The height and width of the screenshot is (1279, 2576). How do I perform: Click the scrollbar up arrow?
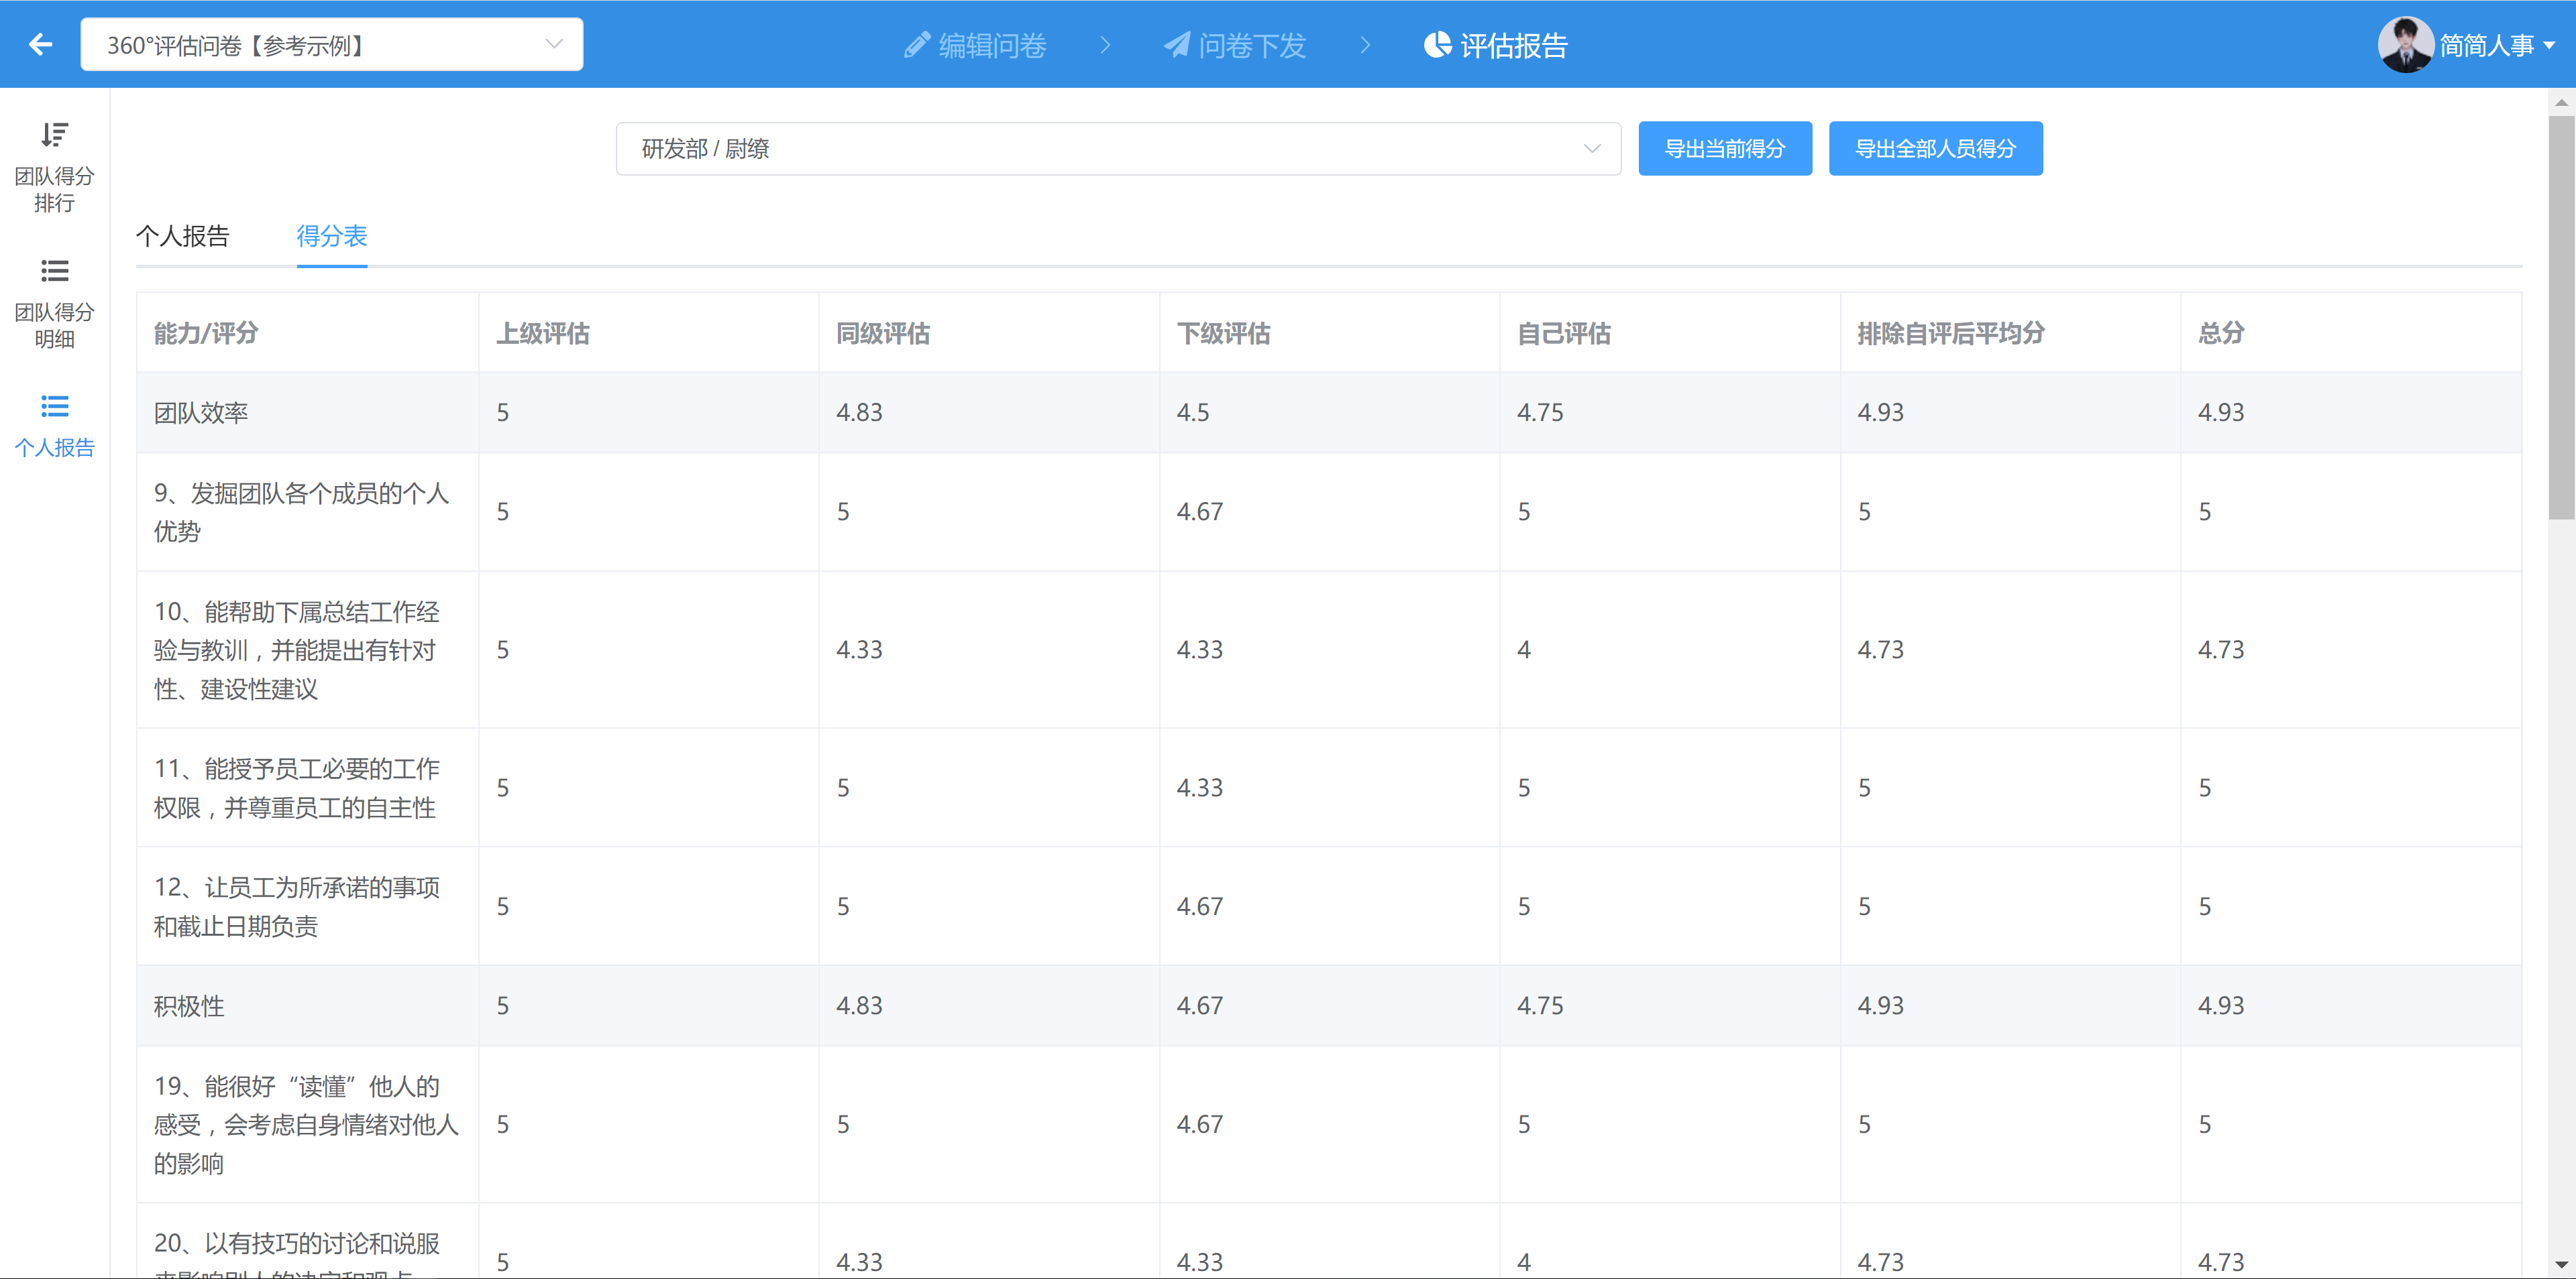[x=2561, y=102]
